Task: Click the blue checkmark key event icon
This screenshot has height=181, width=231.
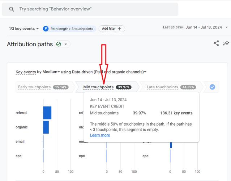Action: click(212, 87)
